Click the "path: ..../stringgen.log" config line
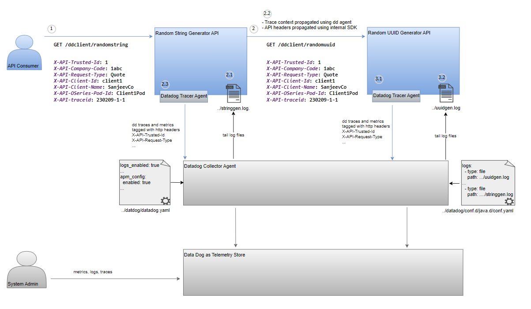 pyautogui.click(x=490, y=194)
